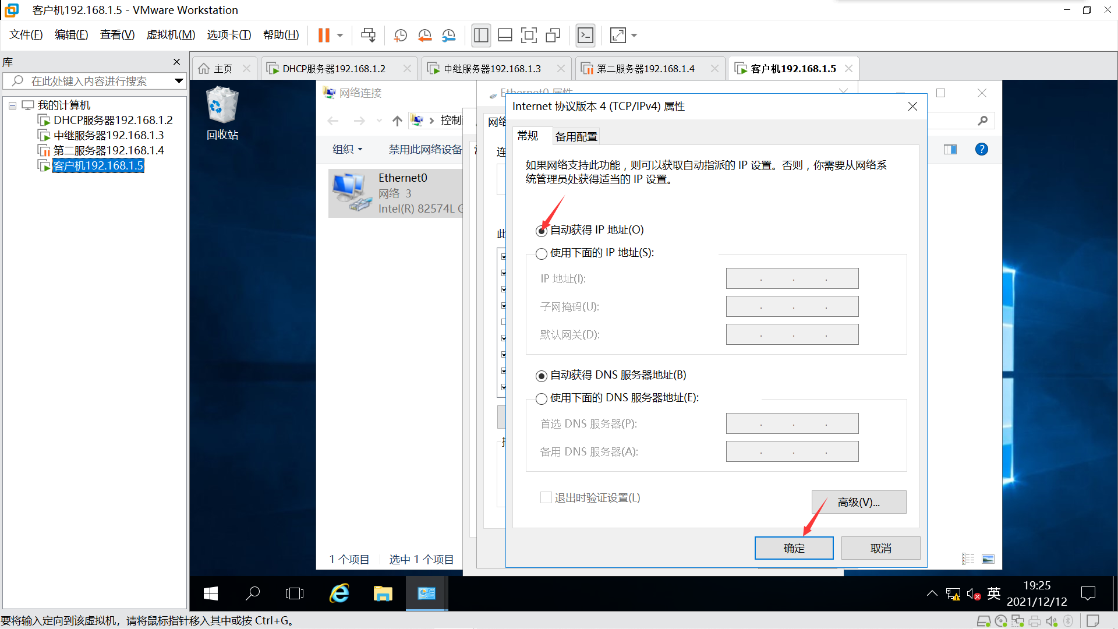Image resolution: width=1118 pixels, height=629 pixels.
Task: Open the console view icon
Action: point(585,36)
